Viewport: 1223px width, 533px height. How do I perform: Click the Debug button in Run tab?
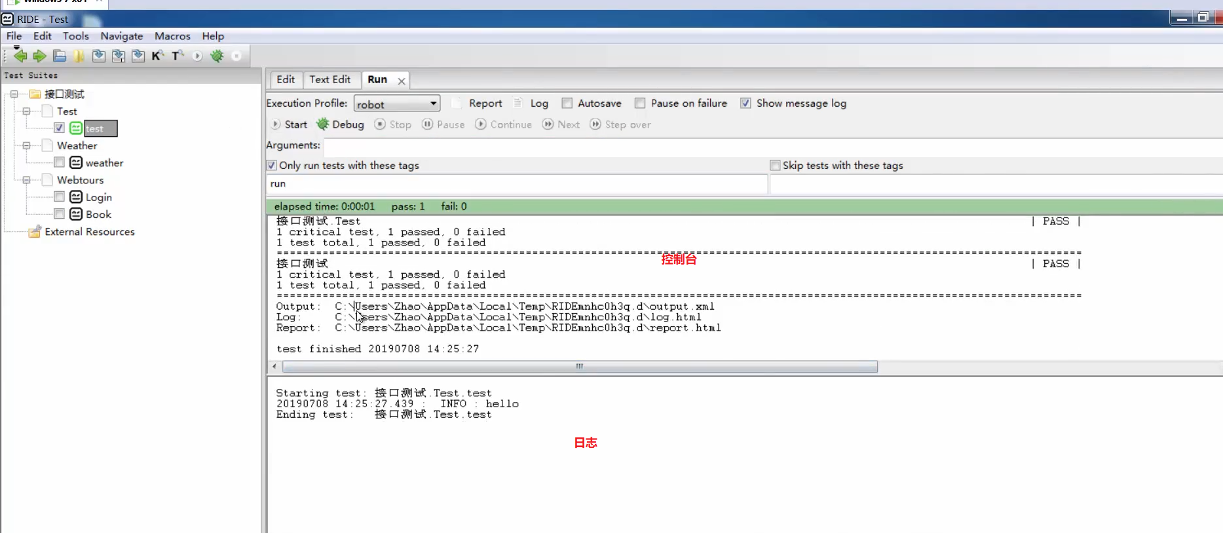click(x=341, y=124)
